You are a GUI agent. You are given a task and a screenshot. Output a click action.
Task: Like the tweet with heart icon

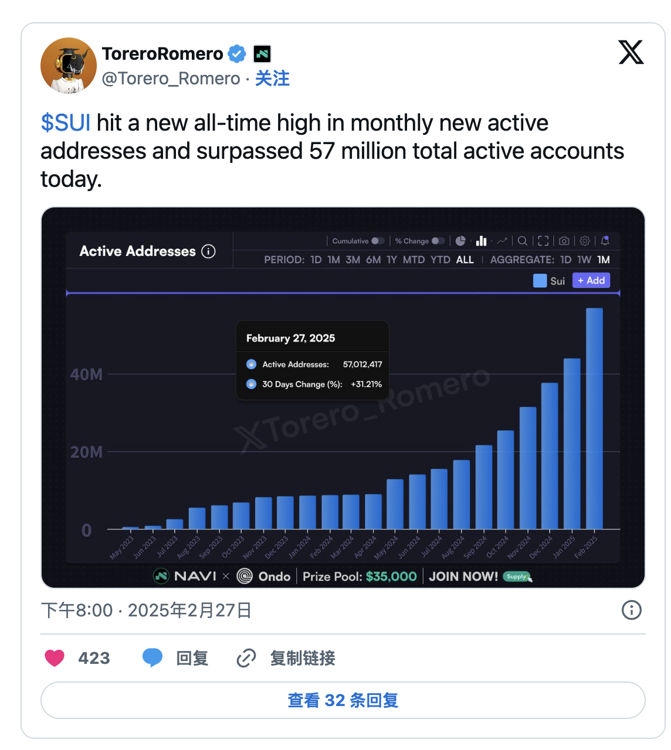point(55,658)
